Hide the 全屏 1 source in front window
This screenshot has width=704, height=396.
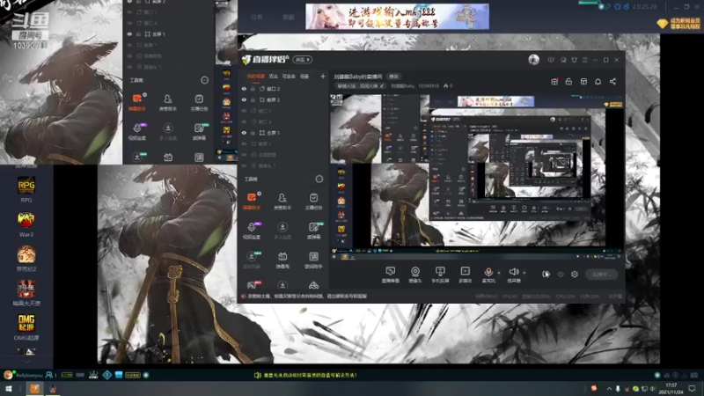[245, 133]
